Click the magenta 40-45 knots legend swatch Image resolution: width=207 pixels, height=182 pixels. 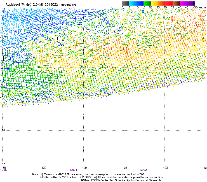(184, 3)
